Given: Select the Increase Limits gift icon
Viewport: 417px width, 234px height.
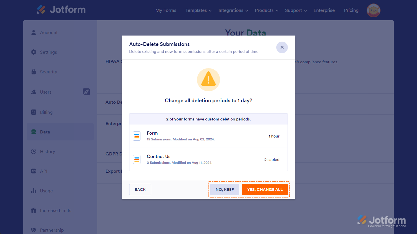Looking at the screenshot, I should pos(33,210).
